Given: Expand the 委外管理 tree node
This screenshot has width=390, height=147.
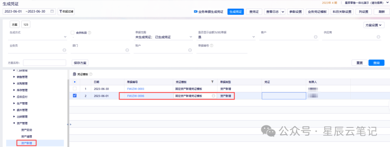Looking at the screenshot, I should tap(14, 110).
